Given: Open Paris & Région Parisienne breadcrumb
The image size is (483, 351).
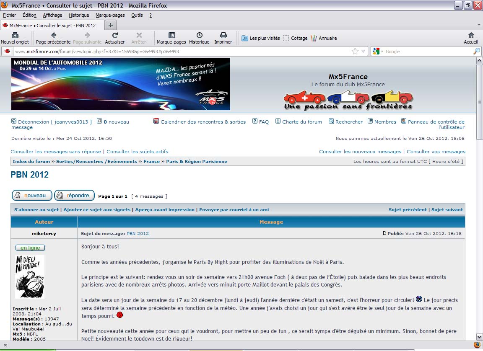Looking at the screenshot, I should [197, 162].
